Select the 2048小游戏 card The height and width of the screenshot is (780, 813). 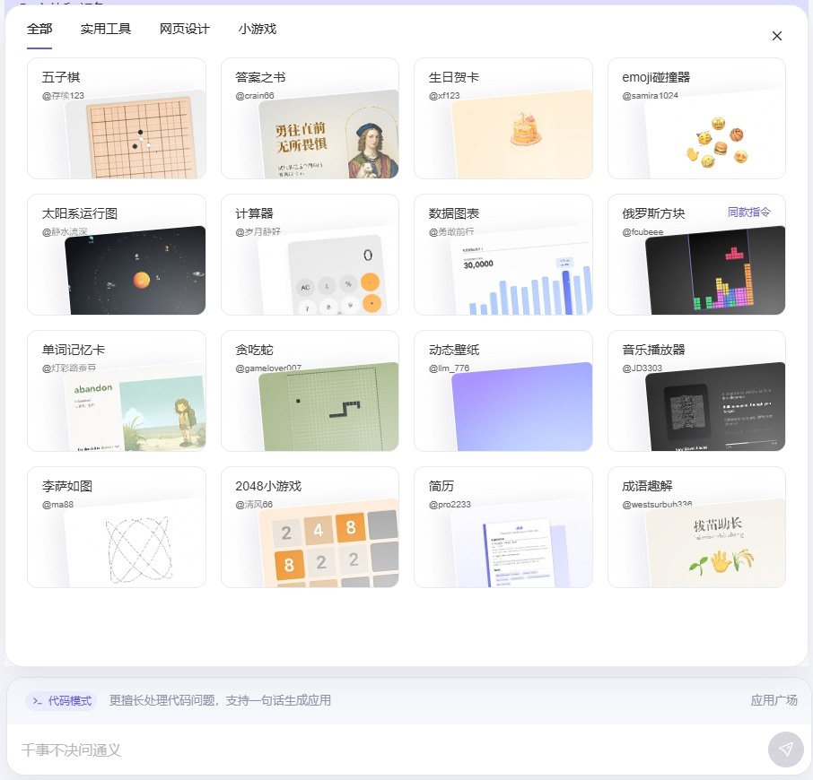click(x=310, y=527)
